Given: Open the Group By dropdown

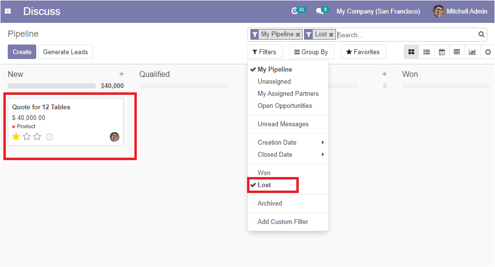Looking at the screenshot, I should click(311, 52).
